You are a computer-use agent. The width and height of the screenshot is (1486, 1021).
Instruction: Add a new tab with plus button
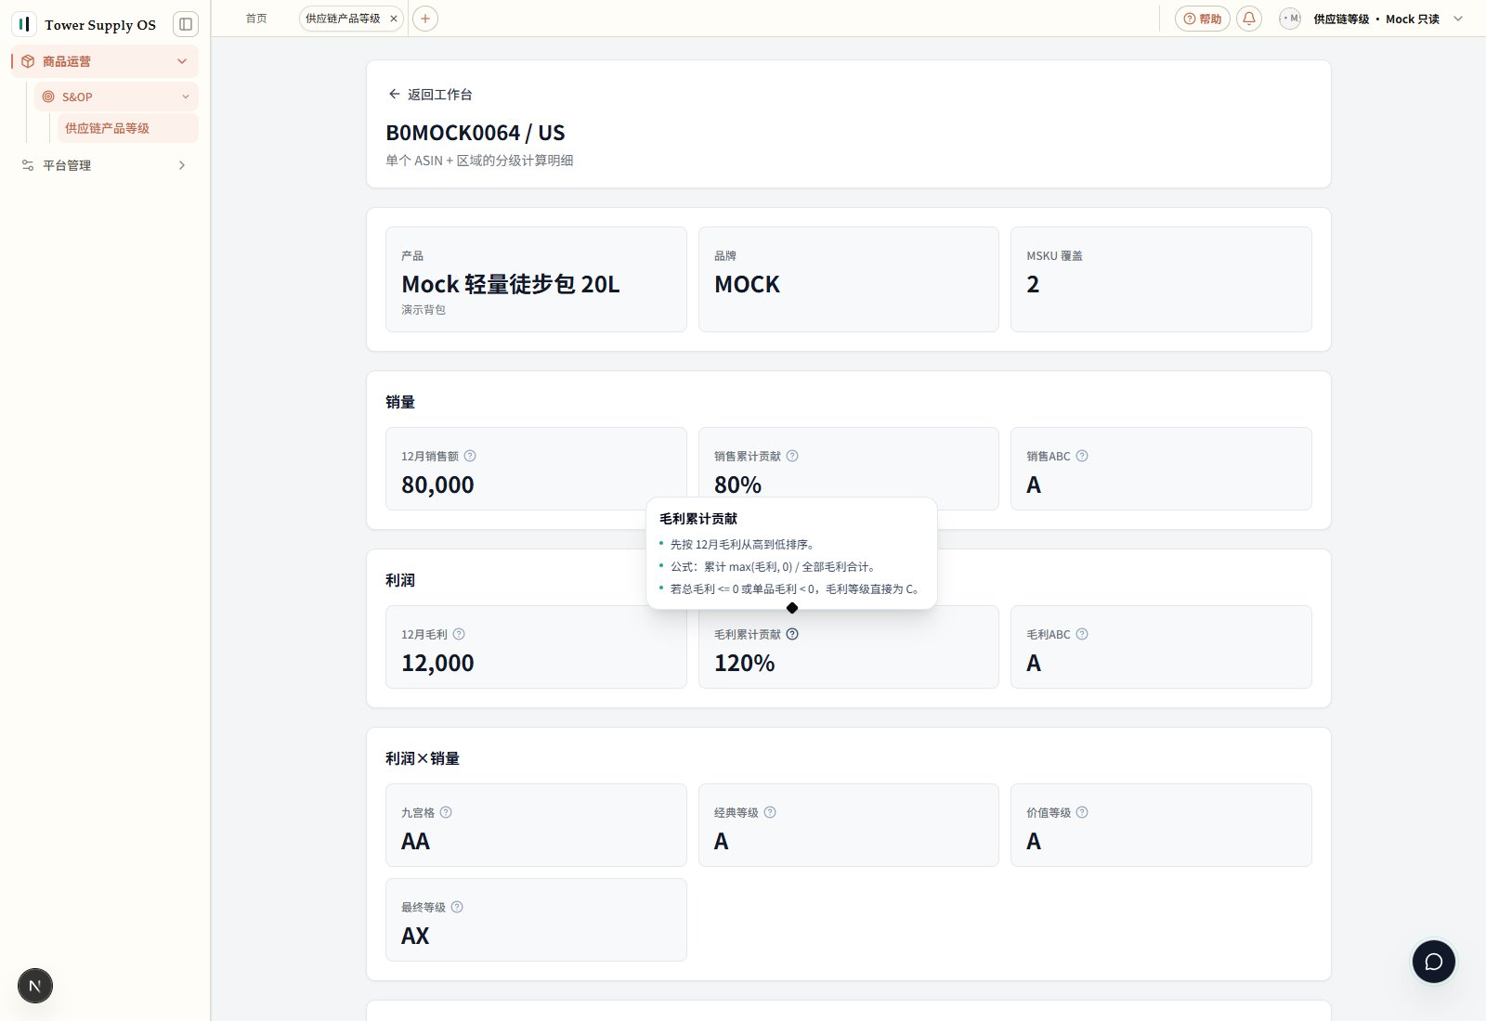(x=425, y=19)
